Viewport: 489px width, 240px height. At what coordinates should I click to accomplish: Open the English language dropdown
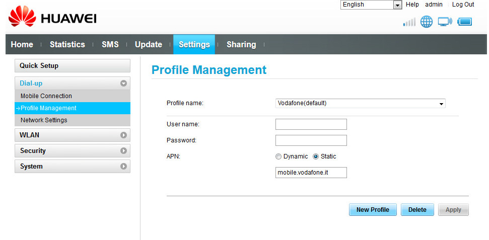pyautogui.click(x=371, y=5)
